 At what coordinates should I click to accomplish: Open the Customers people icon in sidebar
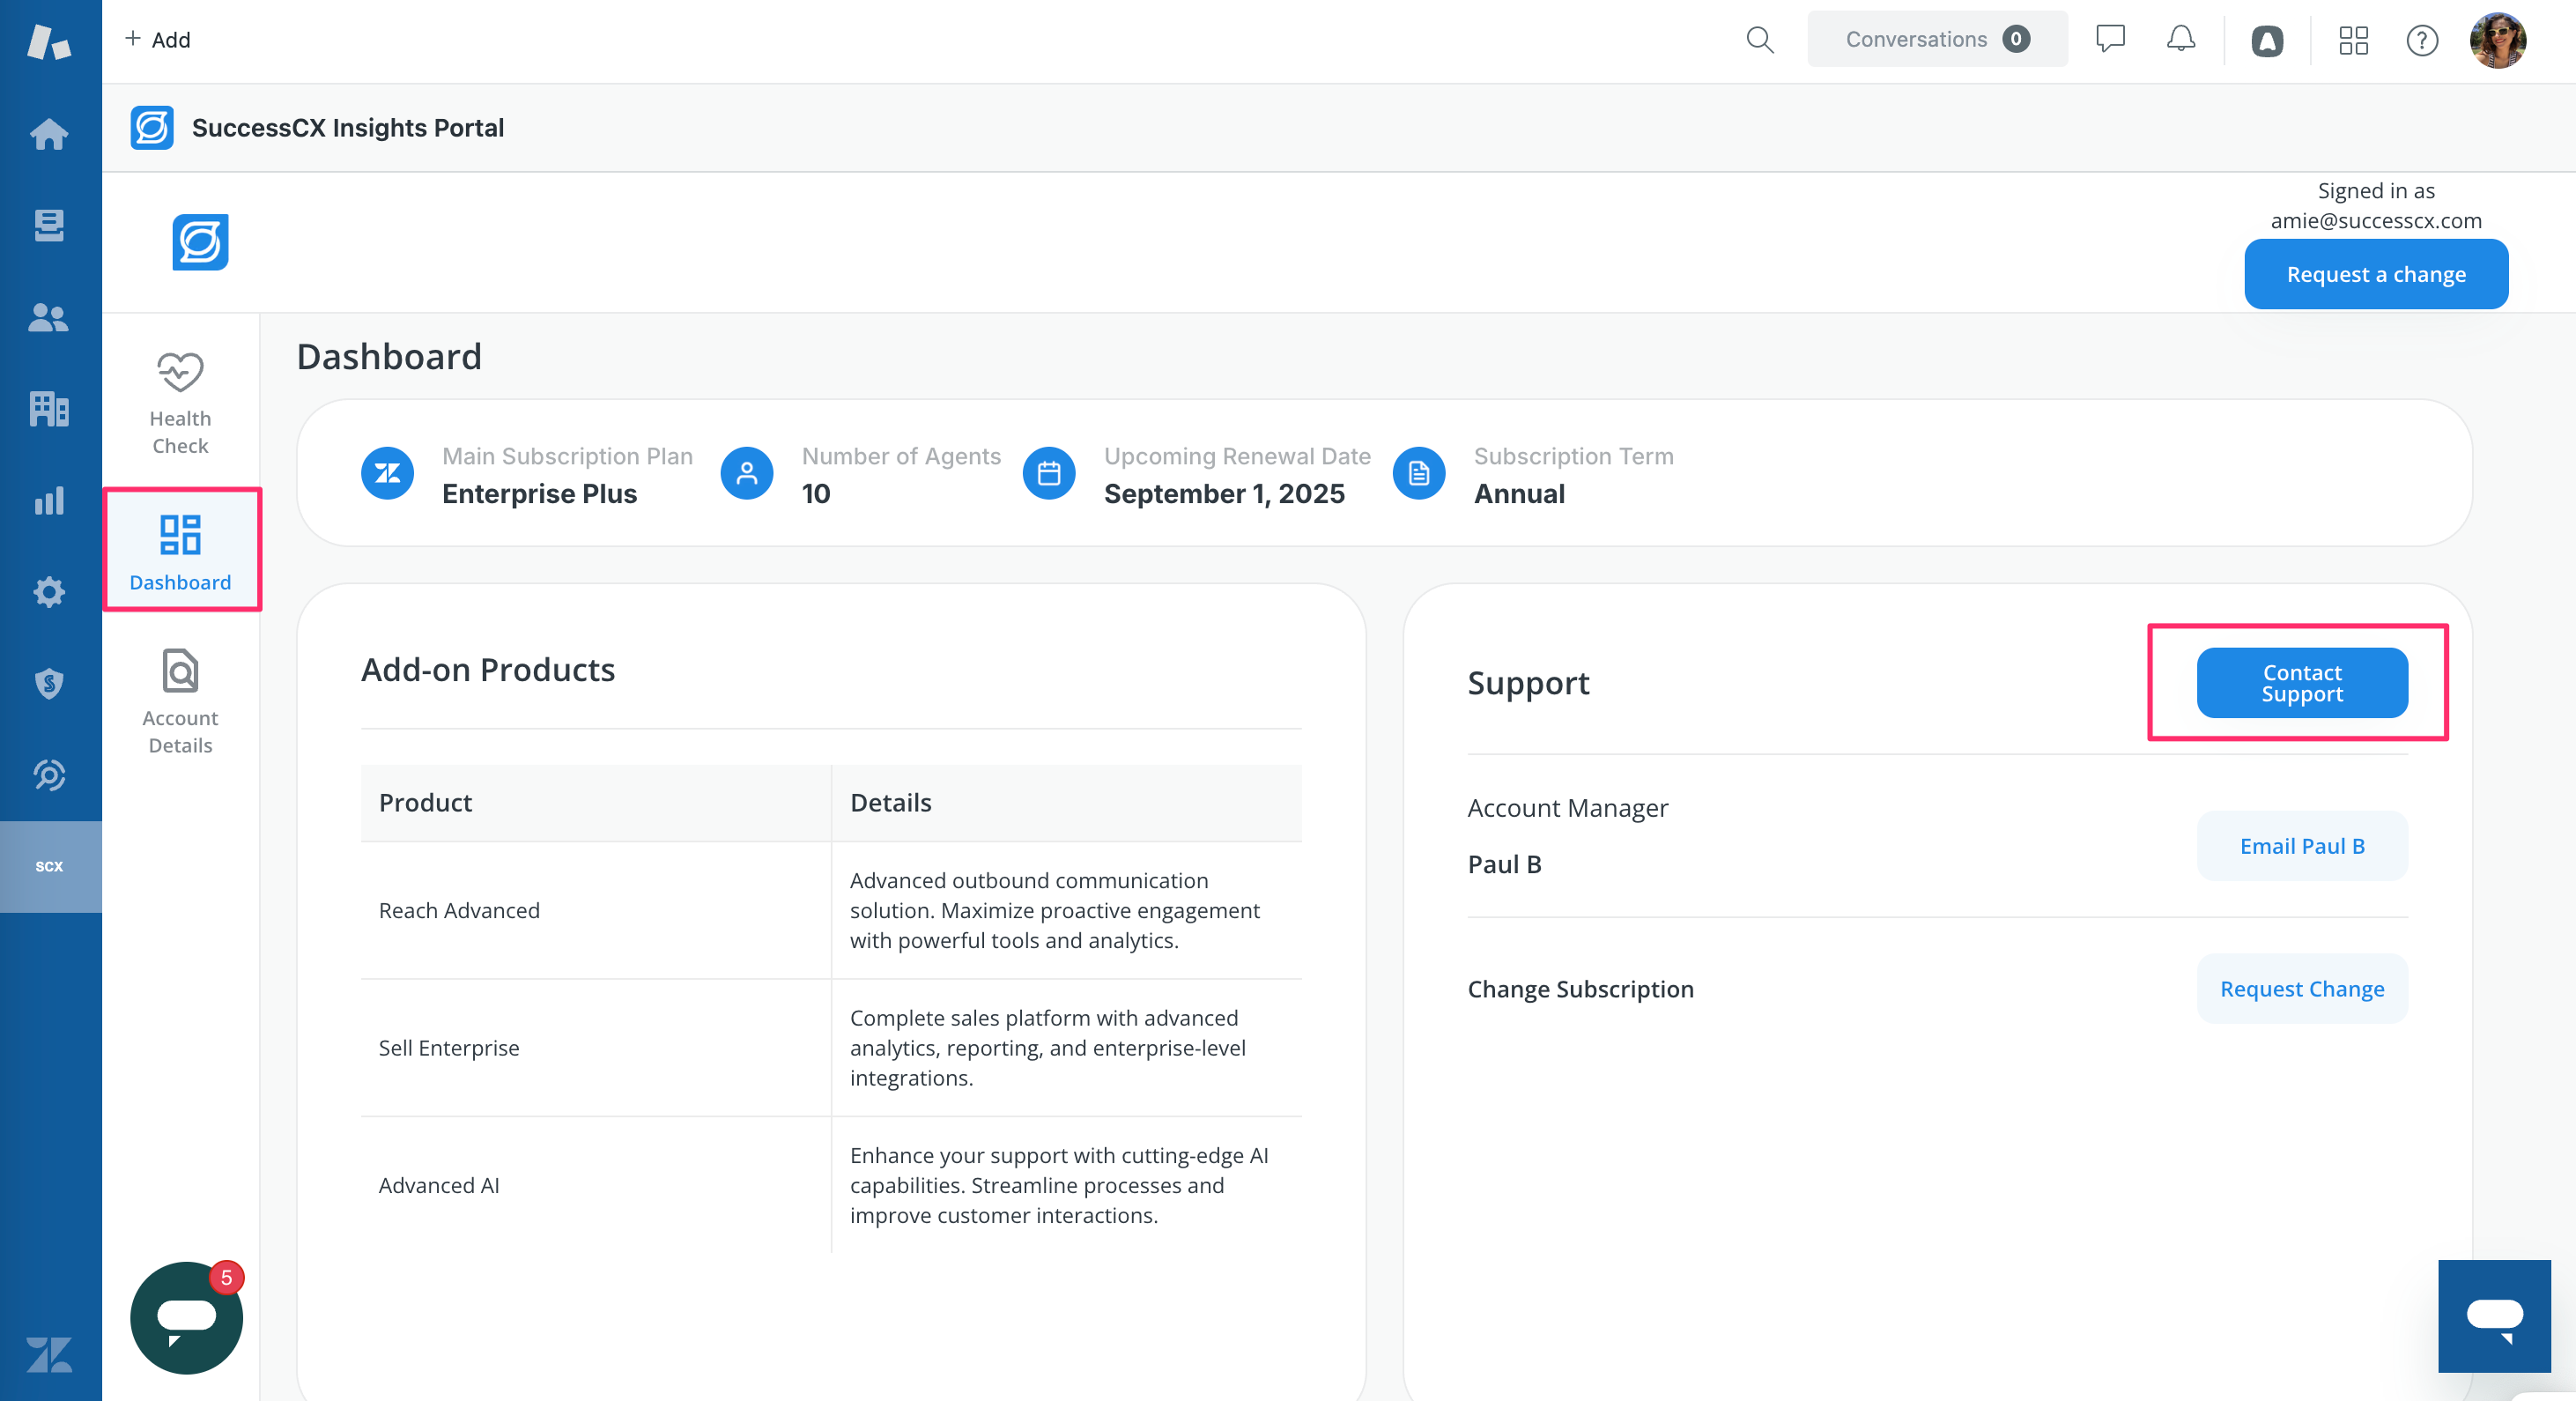pyautogui.click(x=49, y=317)
